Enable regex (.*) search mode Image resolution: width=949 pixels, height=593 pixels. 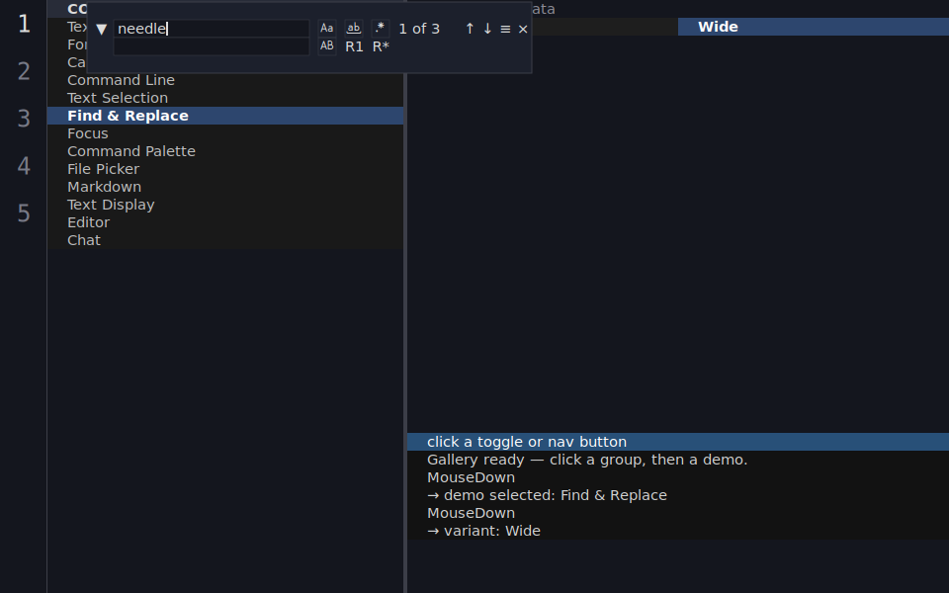click(x=380, y=29)
